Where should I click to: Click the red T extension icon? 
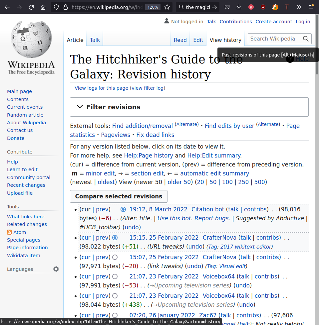click(287, 7)
